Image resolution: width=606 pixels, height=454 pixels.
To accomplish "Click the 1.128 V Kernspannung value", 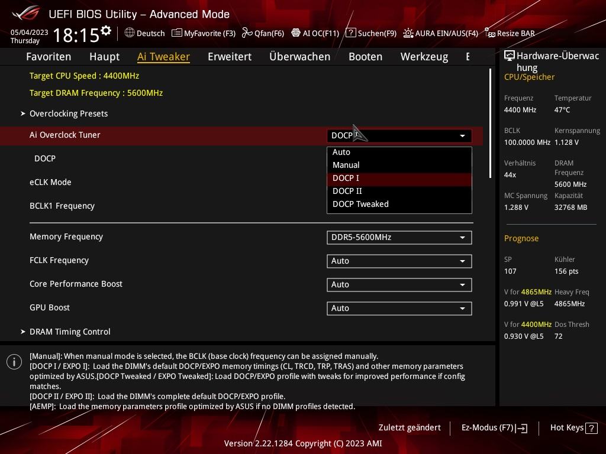I will (x=566, y=142).
